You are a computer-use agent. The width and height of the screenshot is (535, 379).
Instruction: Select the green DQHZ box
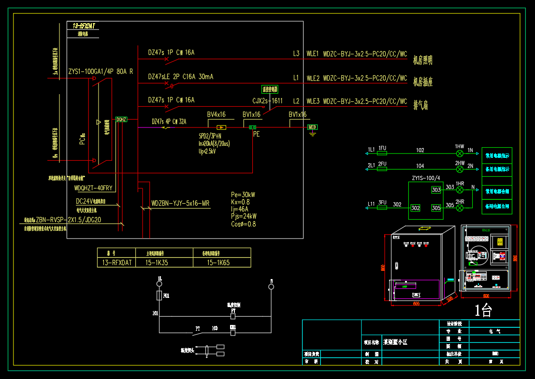click(x=121, y=120)
